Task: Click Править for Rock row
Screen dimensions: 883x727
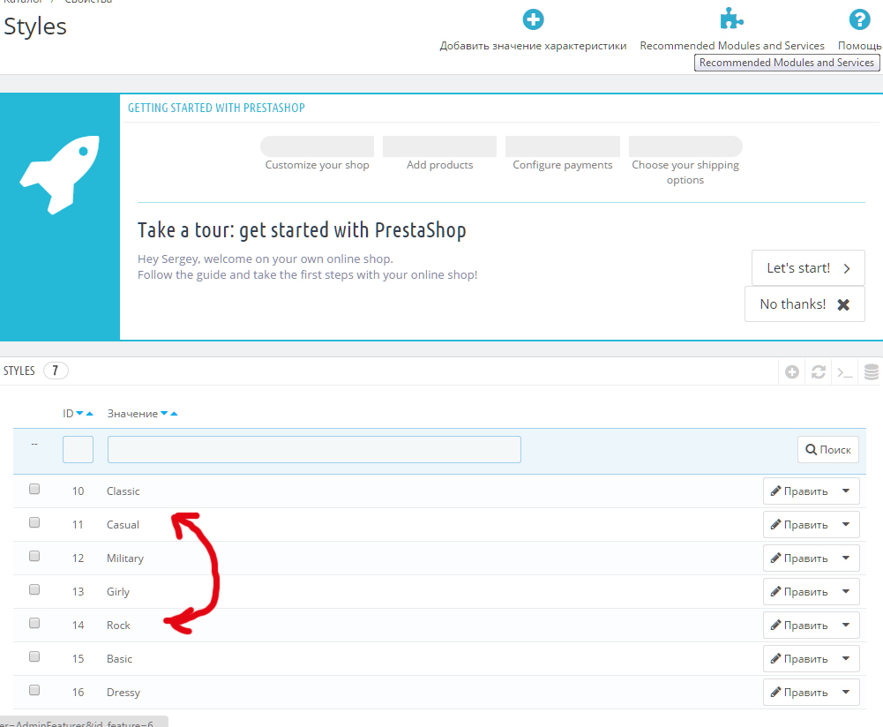Action: coord(799,625)
